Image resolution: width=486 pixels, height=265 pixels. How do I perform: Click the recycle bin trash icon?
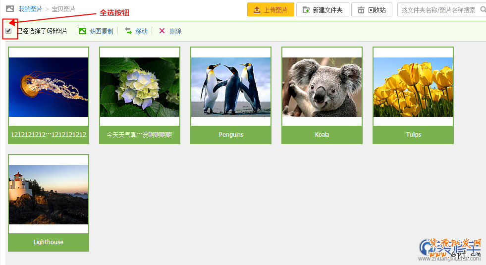click(361, 10)
